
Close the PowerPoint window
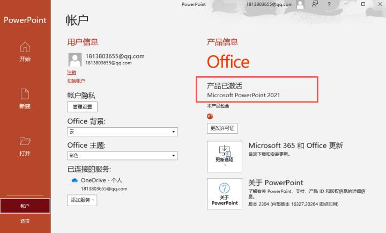coord(380,4)
